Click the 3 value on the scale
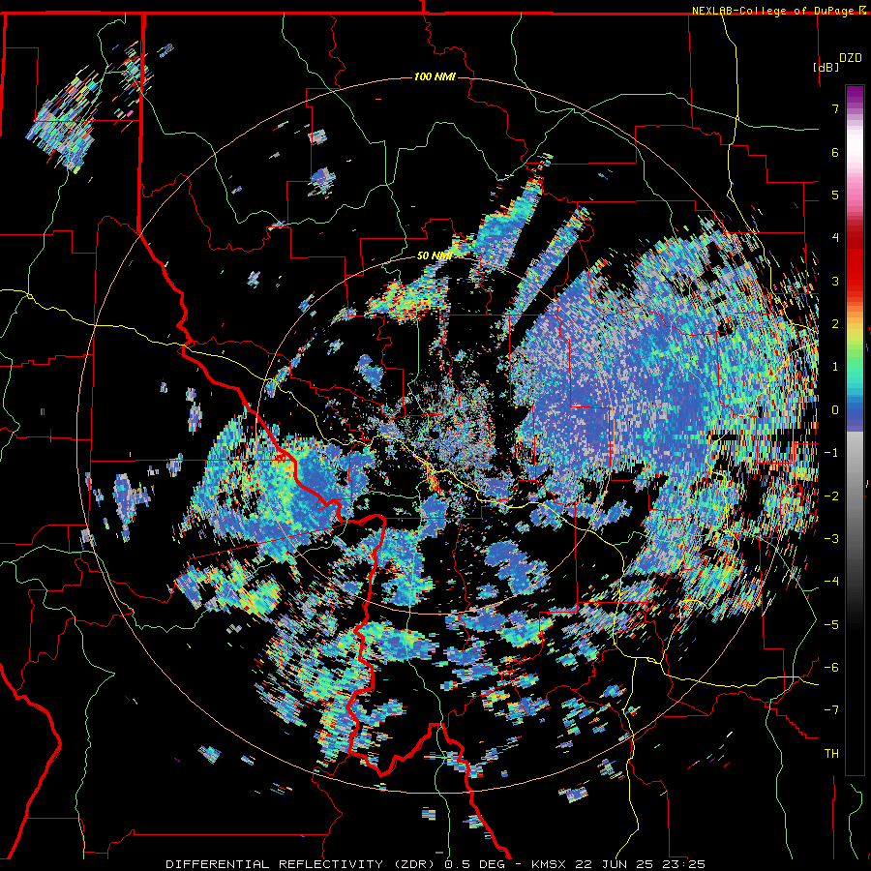 pyautogui.click(x=835, y=281)
